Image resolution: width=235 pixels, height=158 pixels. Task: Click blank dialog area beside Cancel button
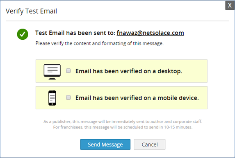pyautogui.click(x=195, y=144)
